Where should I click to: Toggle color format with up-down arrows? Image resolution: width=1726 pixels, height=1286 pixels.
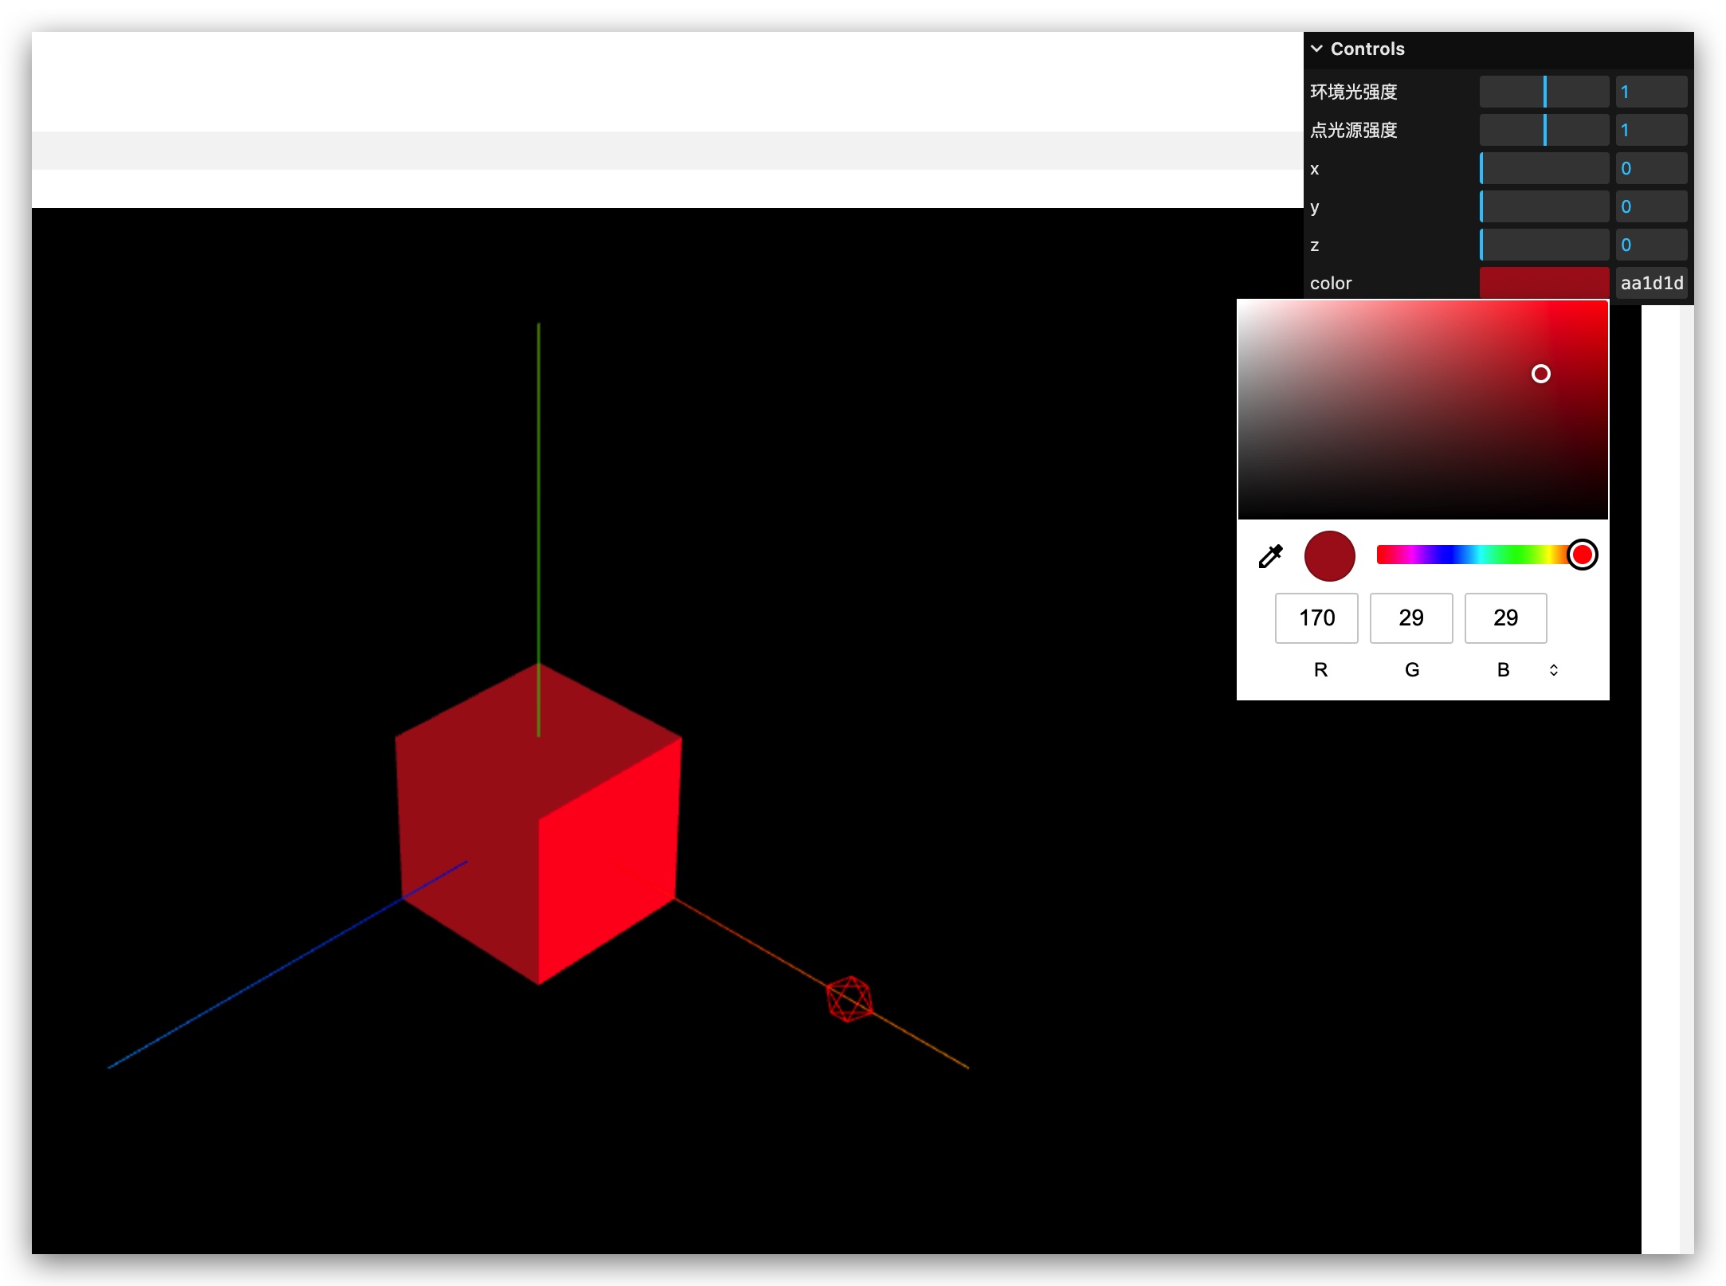[1553, 670]
